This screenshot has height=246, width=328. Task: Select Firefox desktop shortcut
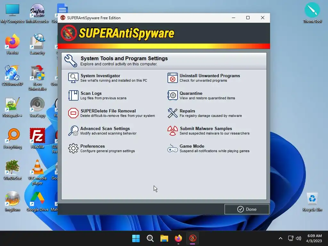click(x=12, y=44)
